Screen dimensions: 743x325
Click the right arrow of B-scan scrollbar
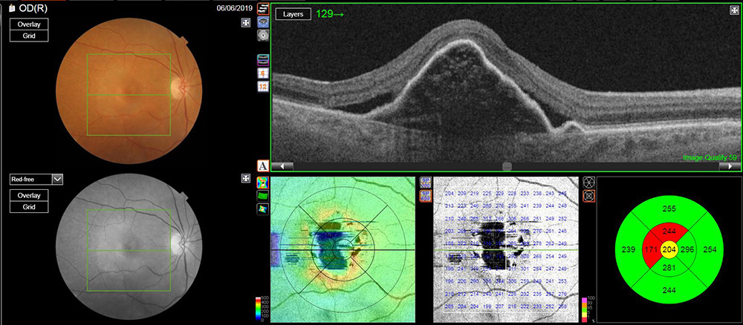coord(729,166)
